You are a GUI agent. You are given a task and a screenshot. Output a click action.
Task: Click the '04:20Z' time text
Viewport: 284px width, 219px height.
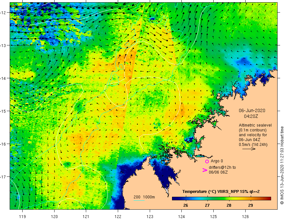[x=251, y=116]
